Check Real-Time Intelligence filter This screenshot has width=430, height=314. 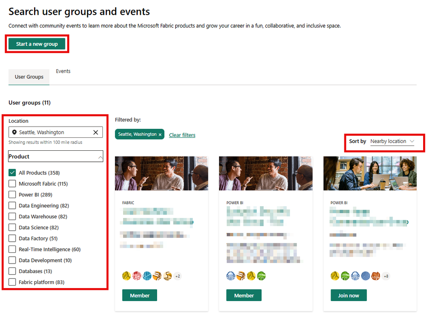click(12, 249)
